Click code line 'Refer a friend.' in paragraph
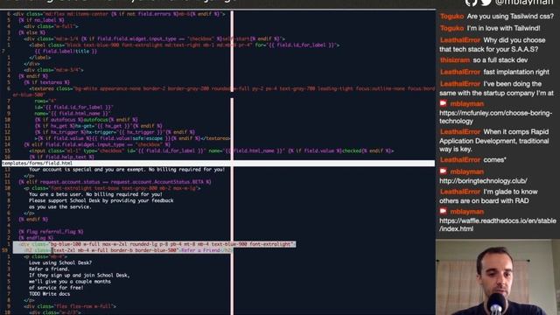The width and height of the screenshot is (560, 315). pos(49,269)
